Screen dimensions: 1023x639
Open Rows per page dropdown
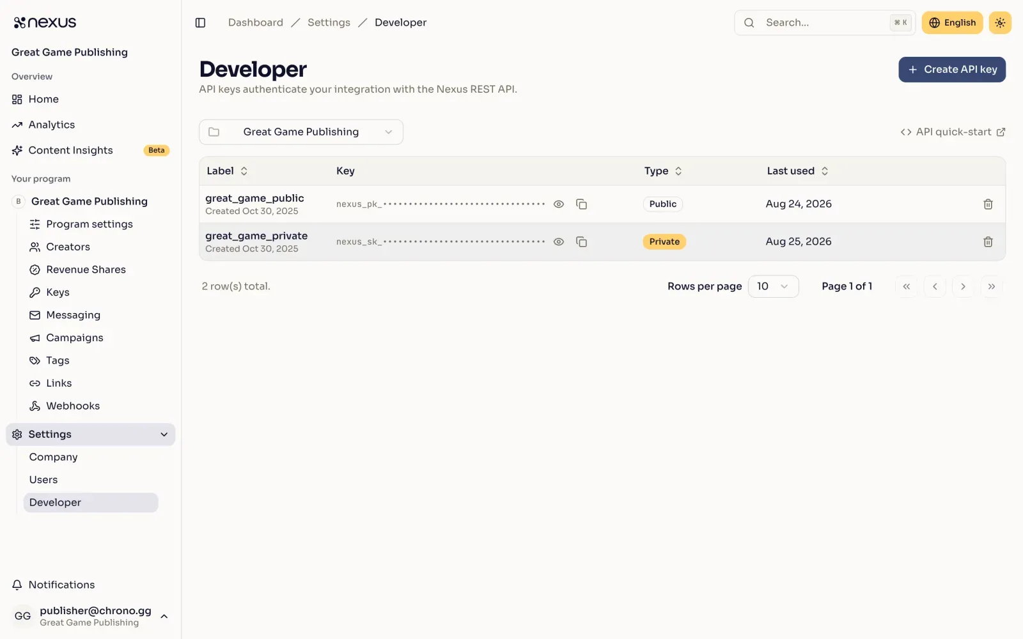(773, 286)
